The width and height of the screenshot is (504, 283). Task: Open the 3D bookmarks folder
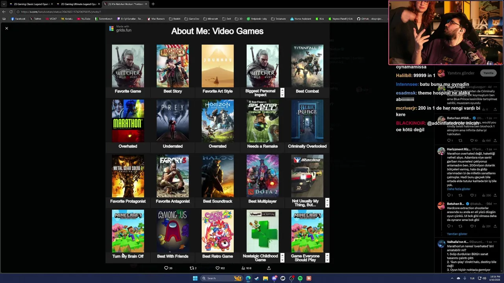pos(239,19)
